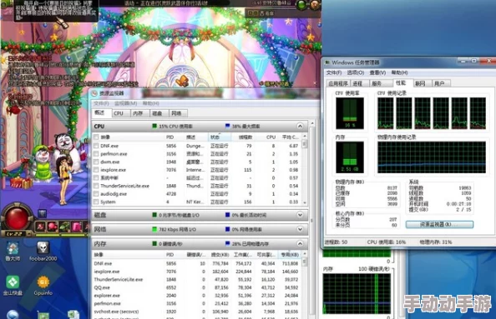The height and width of the screenshot is (319, 496).
Task: Click the 物理内存使用记录 graph
Action: coord(432,157)
